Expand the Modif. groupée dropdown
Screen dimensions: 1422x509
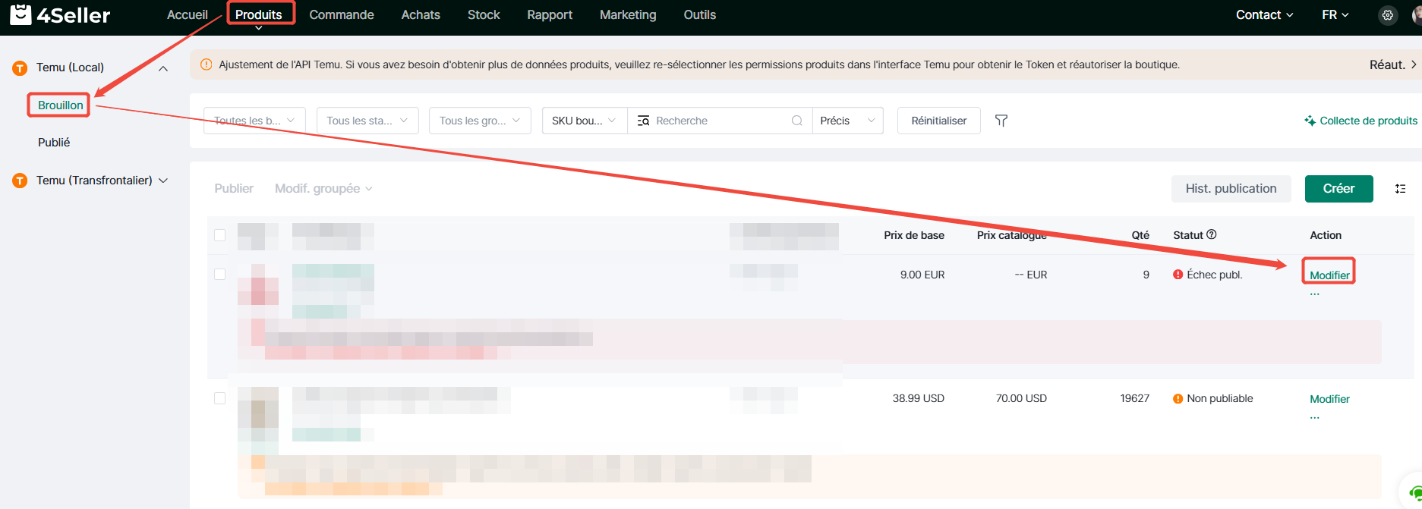tap(323, 188)
